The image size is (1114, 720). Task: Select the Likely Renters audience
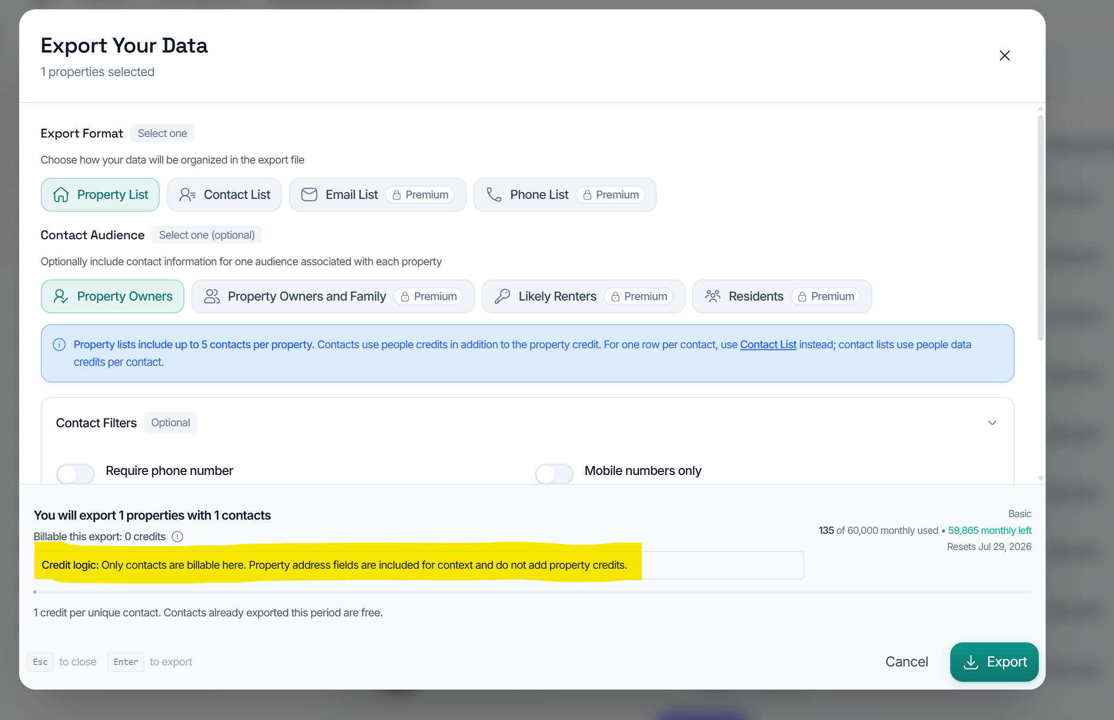coord(583,296)
